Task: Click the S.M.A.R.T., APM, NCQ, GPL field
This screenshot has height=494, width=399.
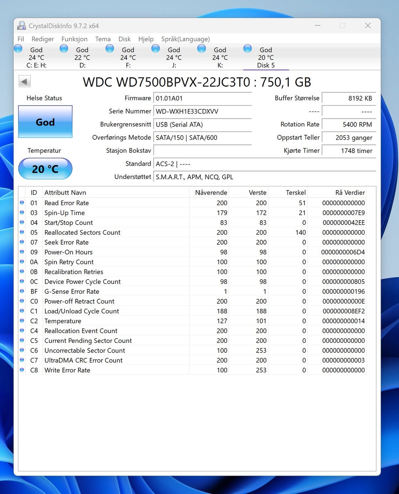Action: (x=265, y=177)
